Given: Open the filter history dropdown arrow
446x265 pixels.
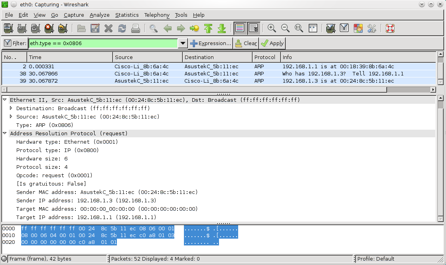Looking at the screenshot, I should (183, 43).
